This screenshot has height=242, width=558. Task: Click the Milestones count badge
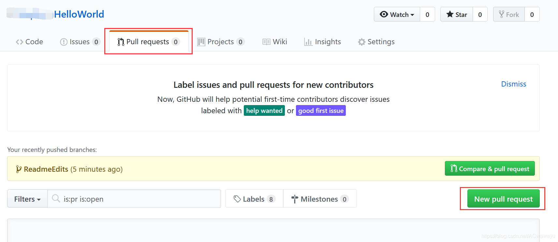pos(345,199)
